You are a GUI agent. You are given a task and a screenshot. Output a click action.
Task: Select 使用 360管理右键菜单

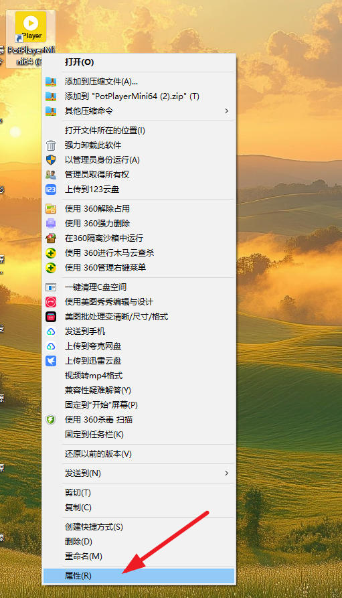click(x=139, y=268)
